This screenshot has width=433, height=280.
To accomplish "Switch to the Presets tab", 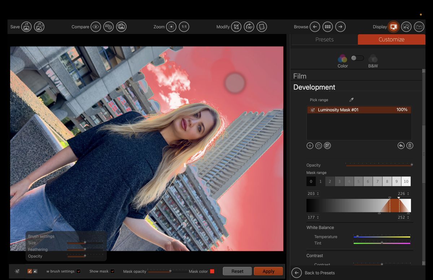I will pos(324,39).
